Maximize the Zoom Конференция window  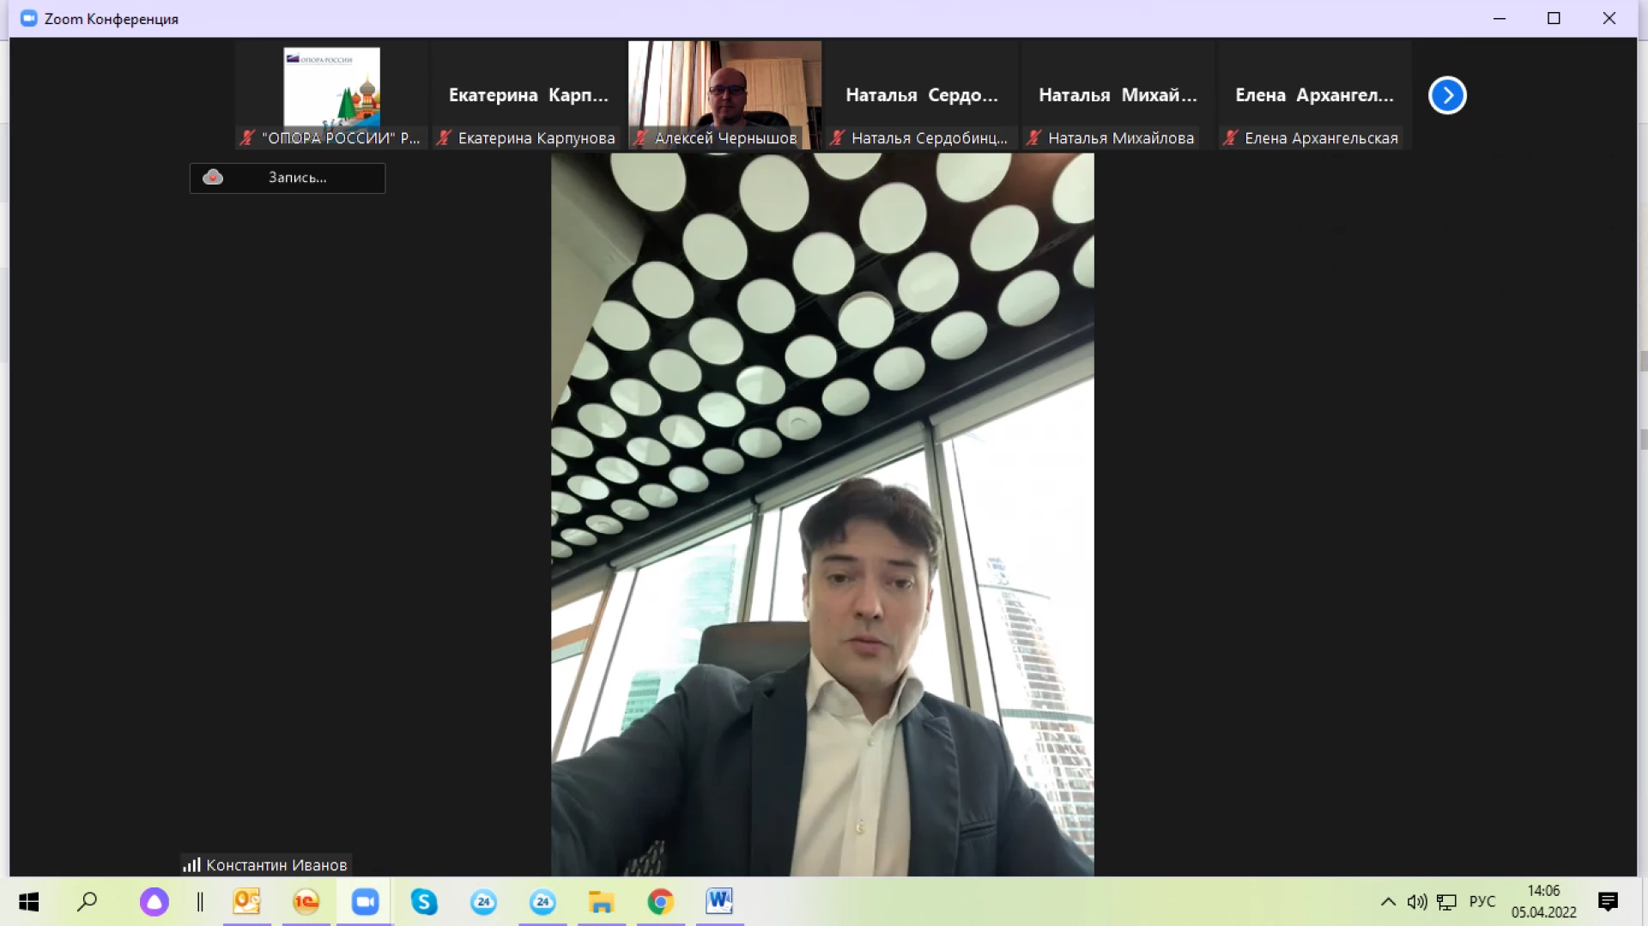click(x=1554, y=18)
